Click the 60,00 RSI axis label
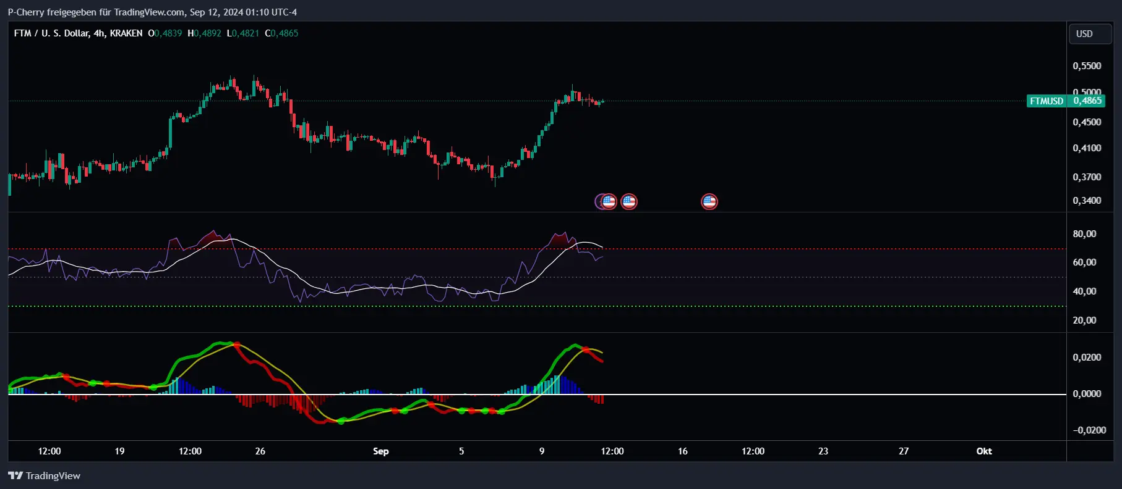Screen dimensions: 1122x489 click(1084, 262)
